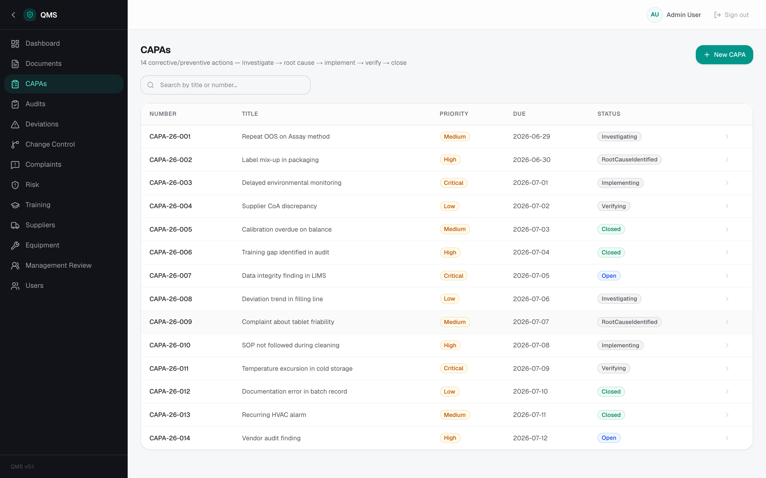The height and width of the screenshot is (478, 766).
Task: Click the Documents file icon
Action: coord(15,64)
